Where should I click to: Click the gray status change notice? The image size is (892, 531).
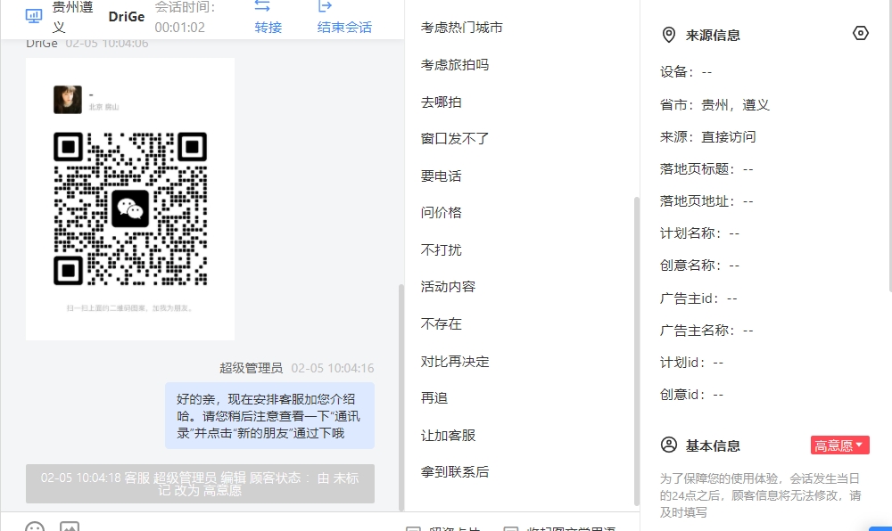coord(200,484)
